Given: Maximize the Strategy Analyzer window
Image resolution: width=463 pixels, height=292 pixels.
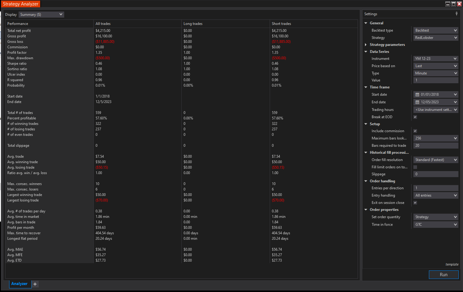Looking at the screenshot, I should 454,4.
